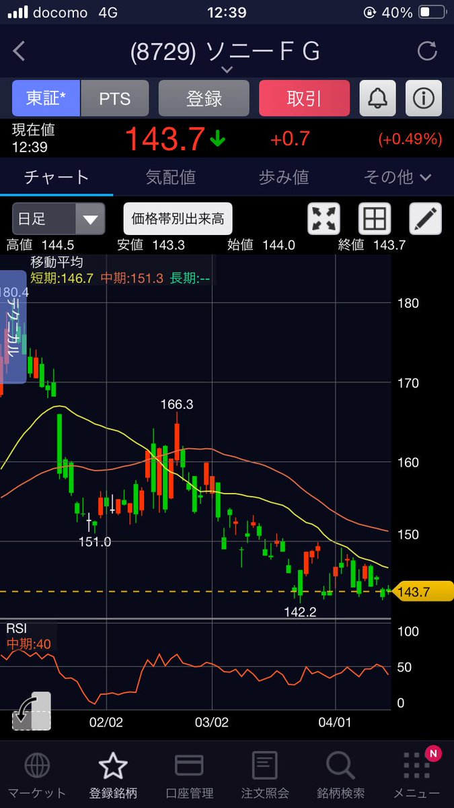
Task: Open 日足 timeframe dropdown
Action: 59,219
